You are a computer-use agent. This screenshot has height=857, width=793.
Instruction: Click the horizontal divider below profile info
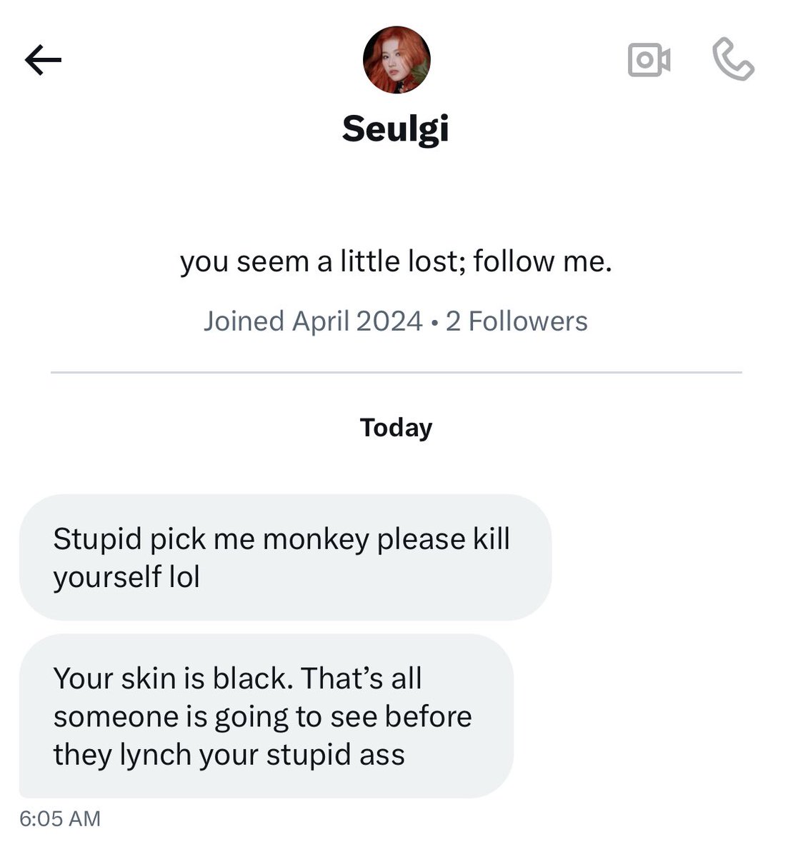tap(396, 372)
